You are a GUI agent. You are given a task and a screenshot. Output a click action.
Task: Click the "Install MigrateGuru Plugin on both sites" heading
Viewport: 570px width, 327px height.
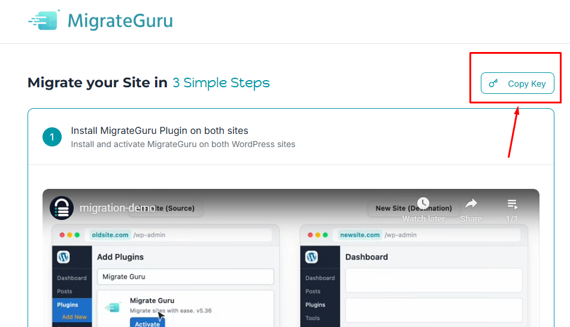[160, 131]
